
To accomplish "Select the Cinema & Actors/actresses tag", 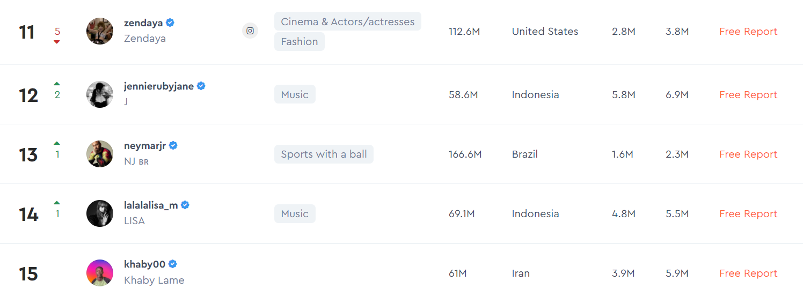I will 347,22.
